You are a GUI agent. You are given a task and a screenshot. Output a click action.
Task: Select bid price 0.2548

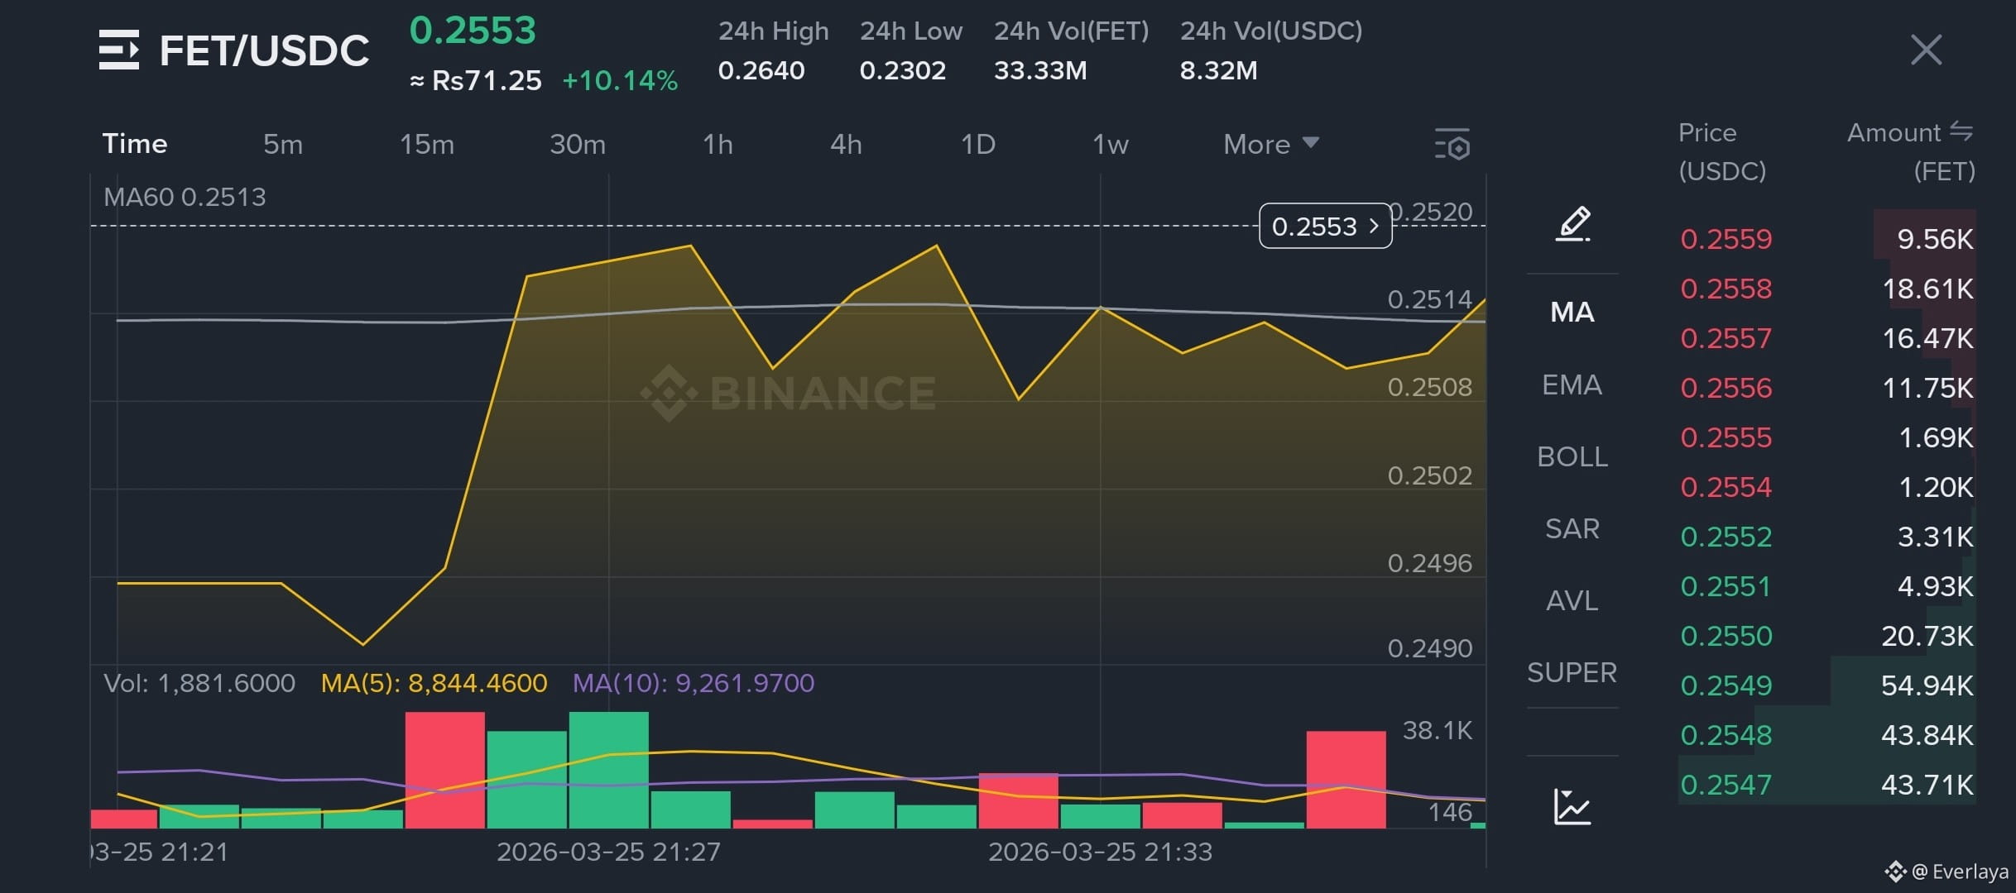(1726, 735)
